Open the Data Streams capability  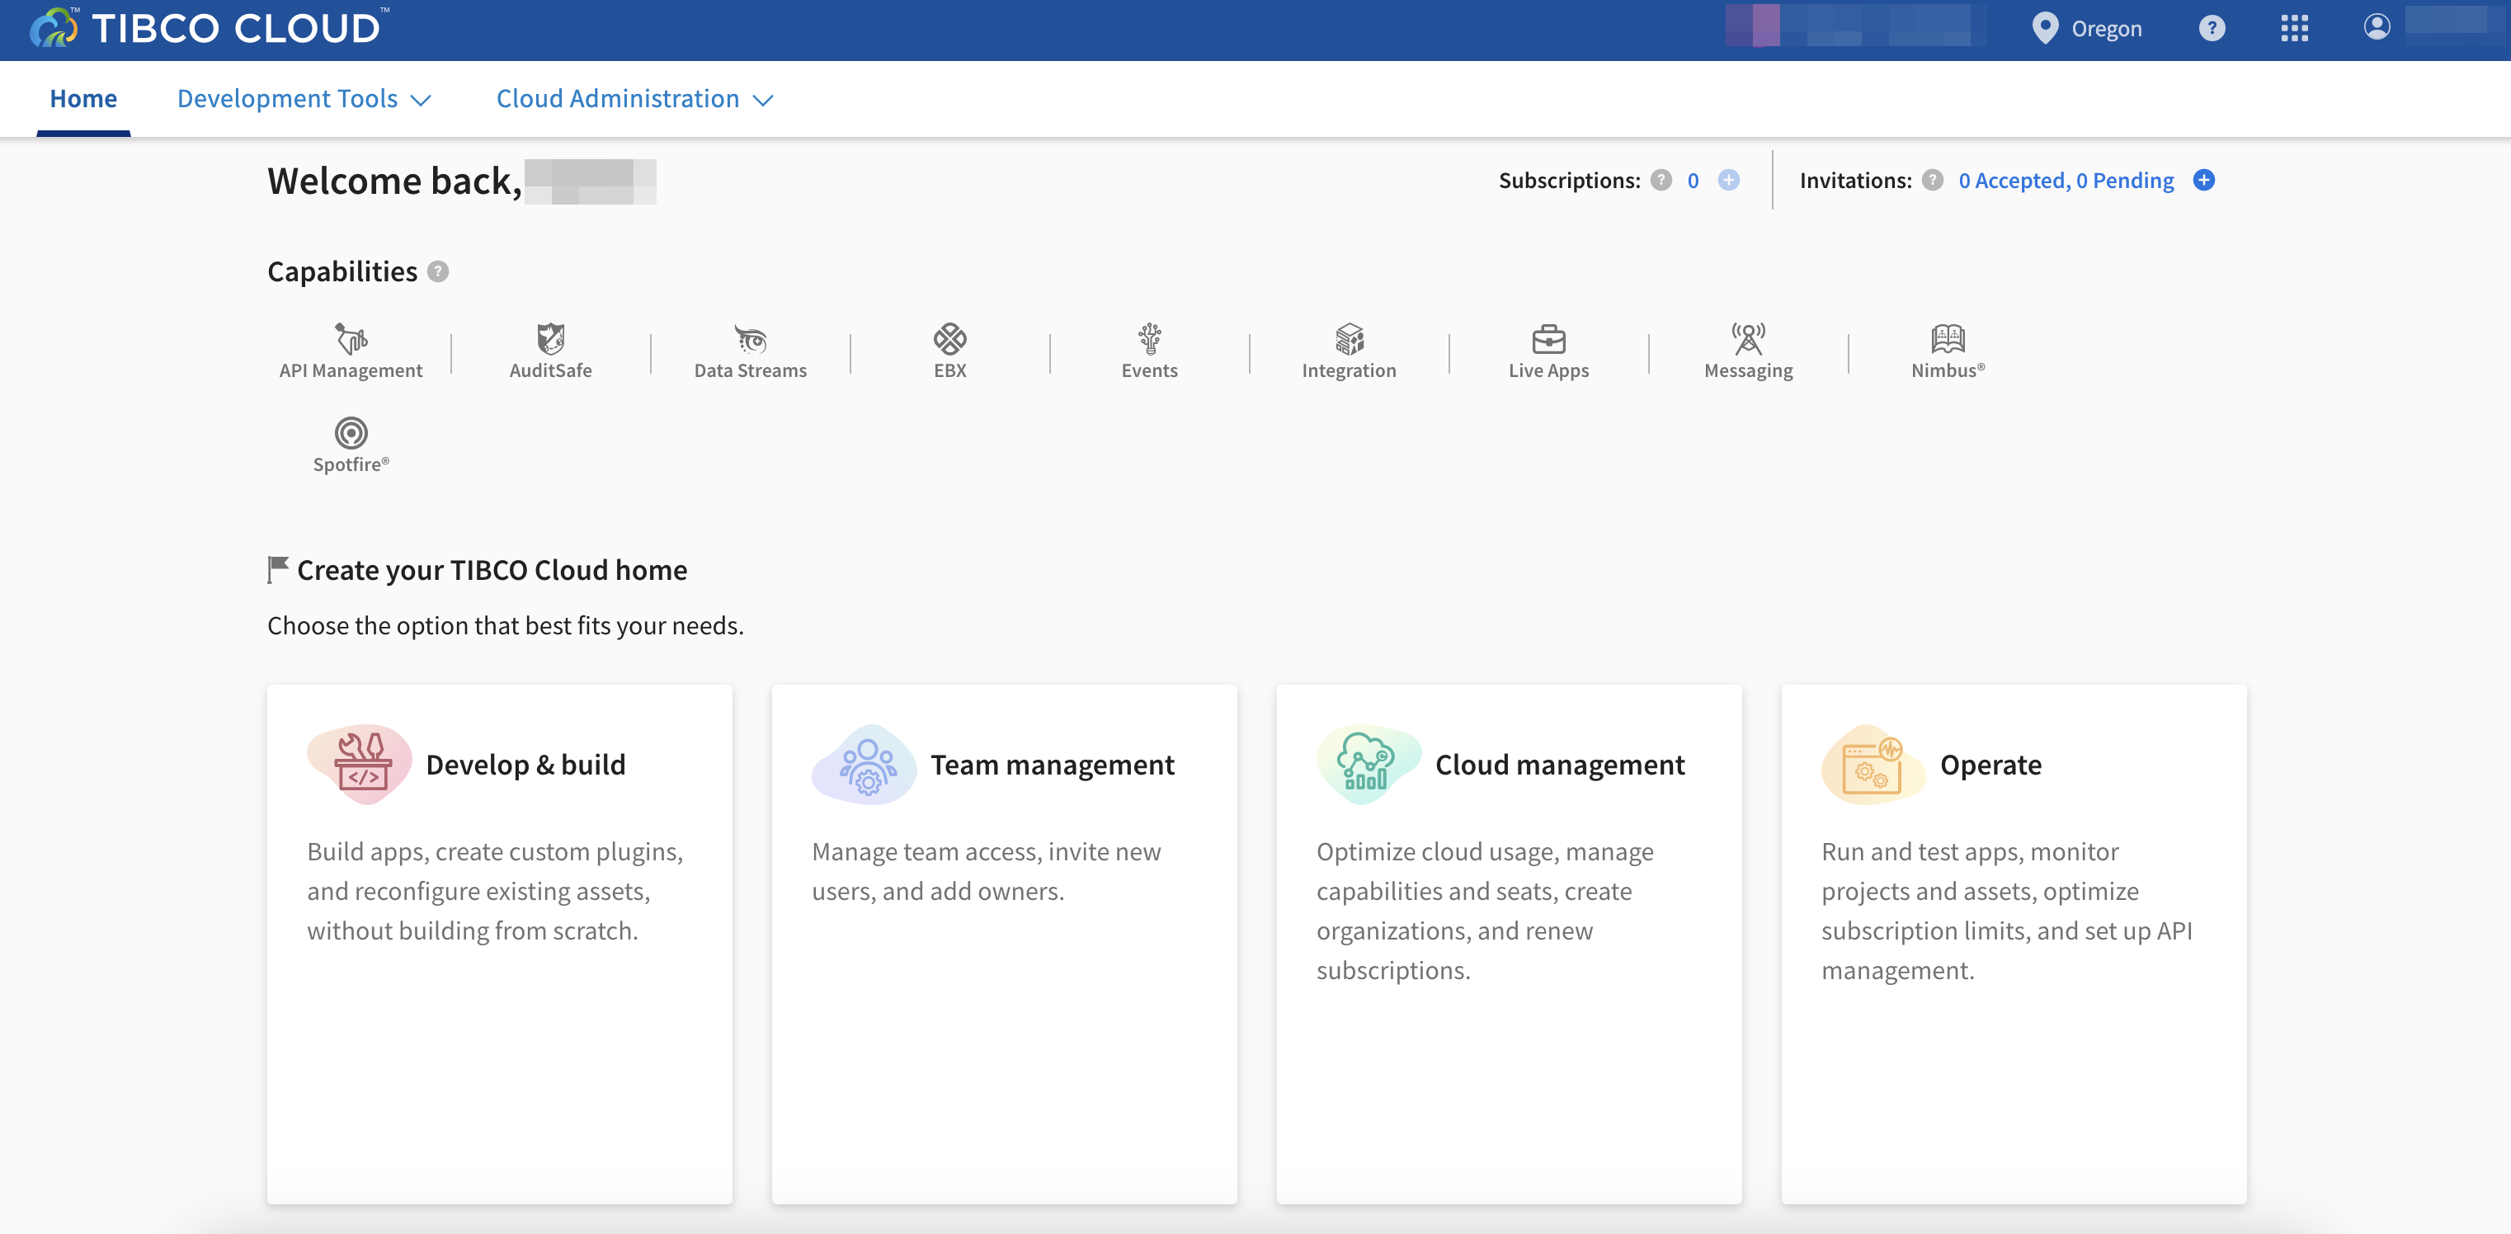tap(750, 338)
